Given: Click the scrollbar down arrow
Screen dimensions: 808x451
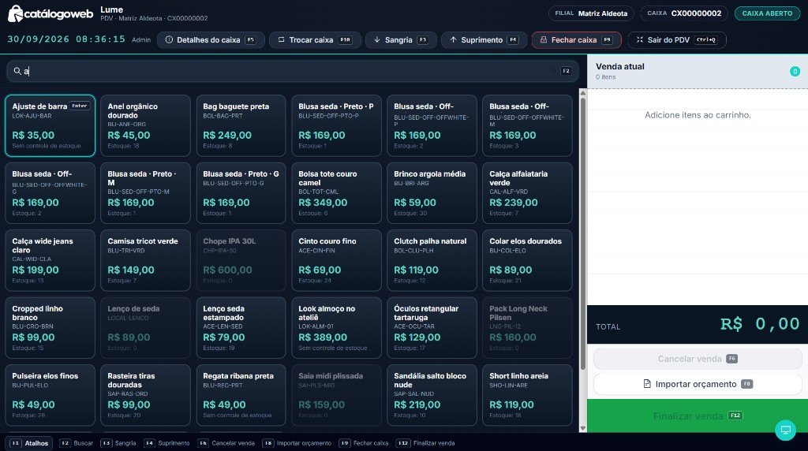Looking at the screenshot, I should 583,428.
